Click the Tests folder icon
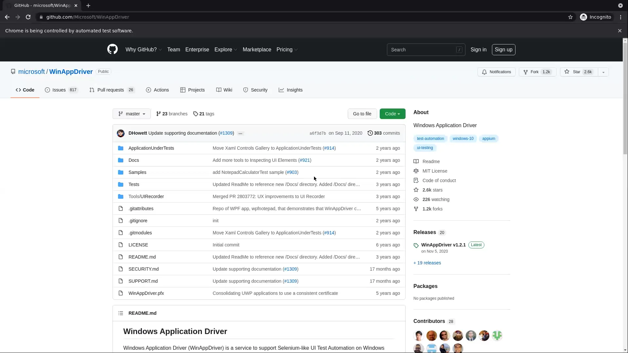The width and height of the screenshot is (628, 353). click(x=121, y=184)
